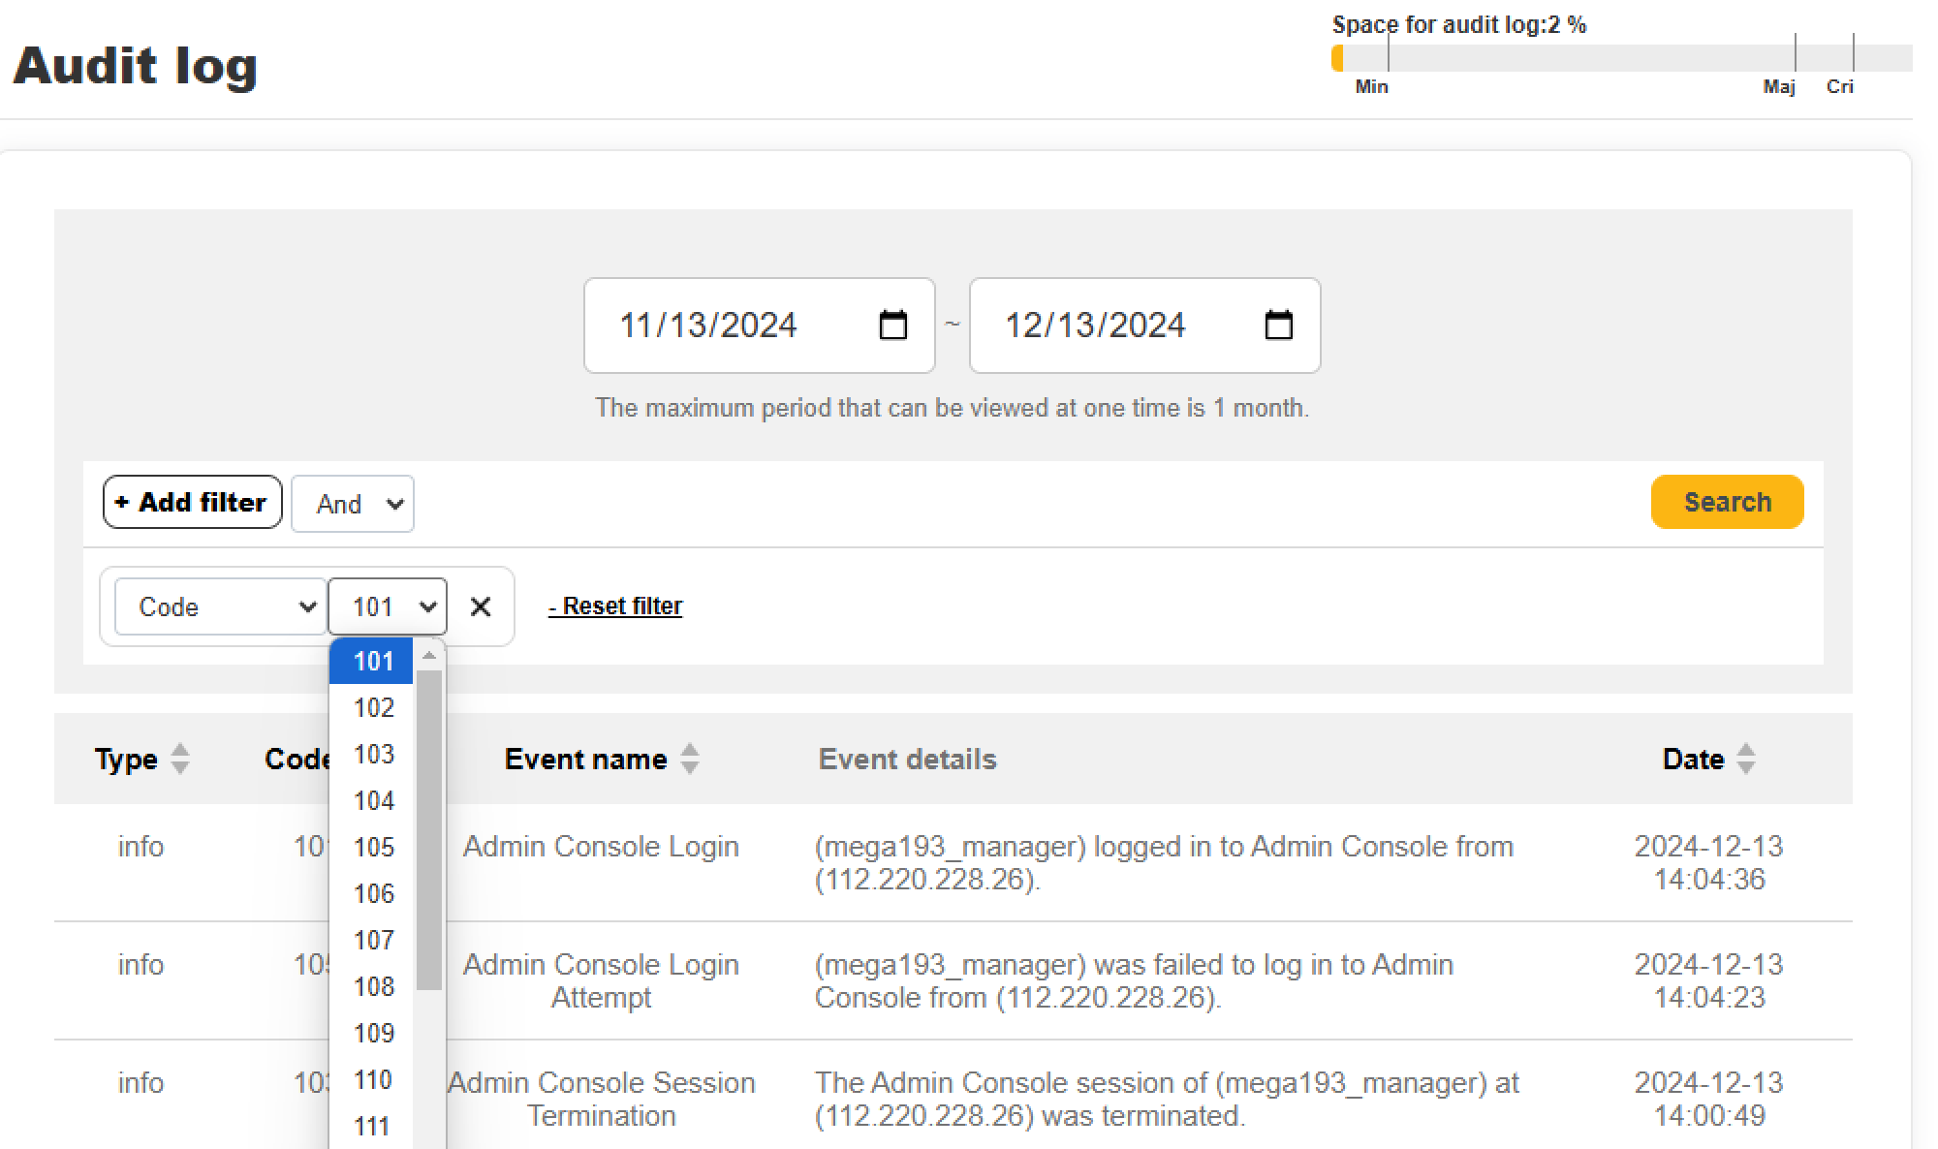The width and height of the screenshot is (1938, 1149).
Task: Sort by Event name column arrows
Action: (690, 759)
